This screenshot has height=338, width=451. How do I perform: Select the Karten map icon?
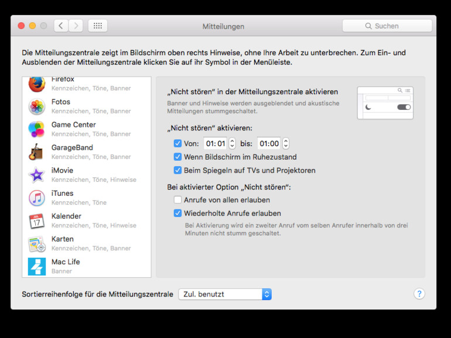[37, 244]
